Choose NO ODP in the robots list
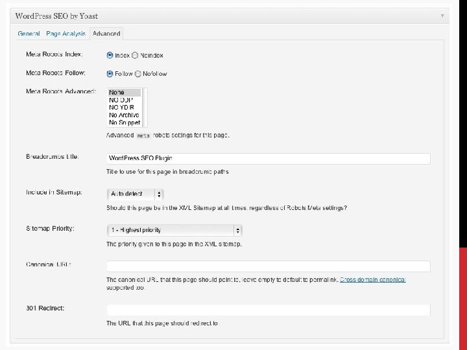This screenshot has width=467, height=350. pyautogui.click(x=123, y=100)
